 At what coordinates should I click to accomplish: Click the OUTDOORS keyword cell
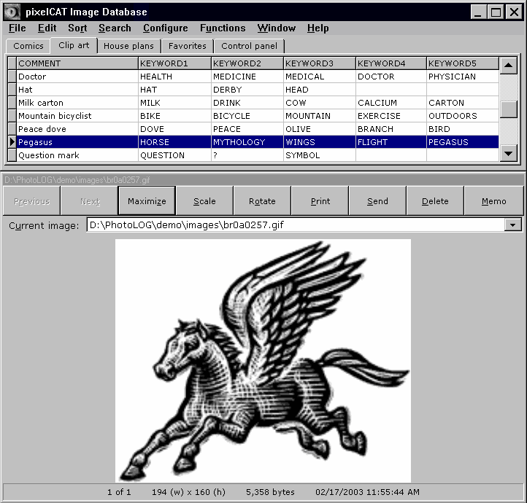[x=463, y=116]
